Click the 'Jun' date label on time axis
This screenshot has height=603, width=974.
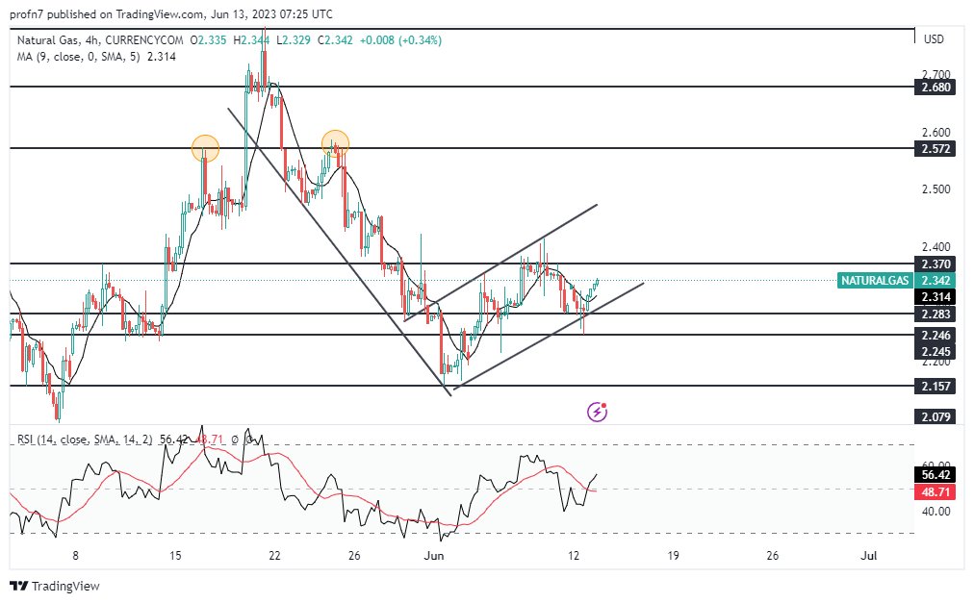click(x=433, y=556)
